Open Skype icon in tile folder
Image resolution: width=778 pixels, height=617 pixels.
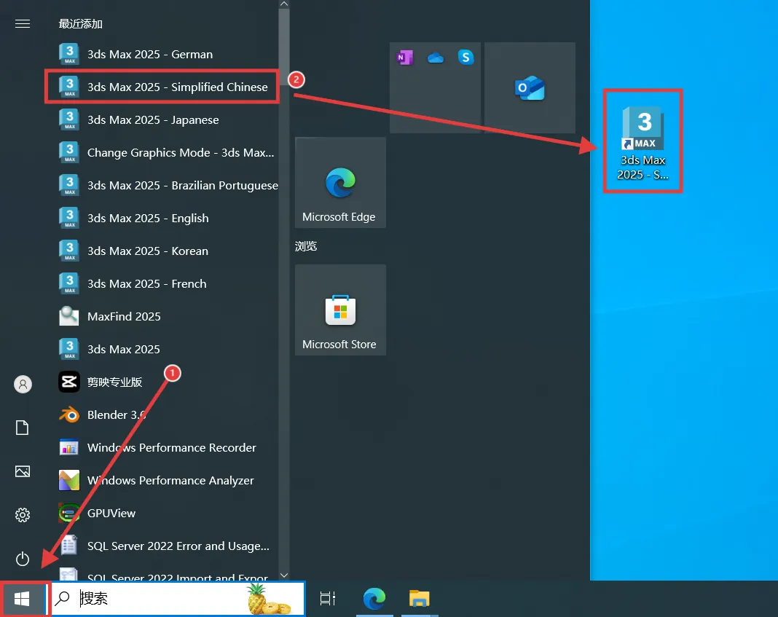(465, 58)
